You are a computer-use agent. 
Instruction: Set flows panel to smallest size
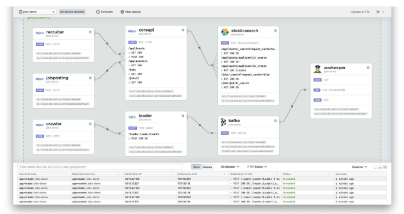pos(375,167)
